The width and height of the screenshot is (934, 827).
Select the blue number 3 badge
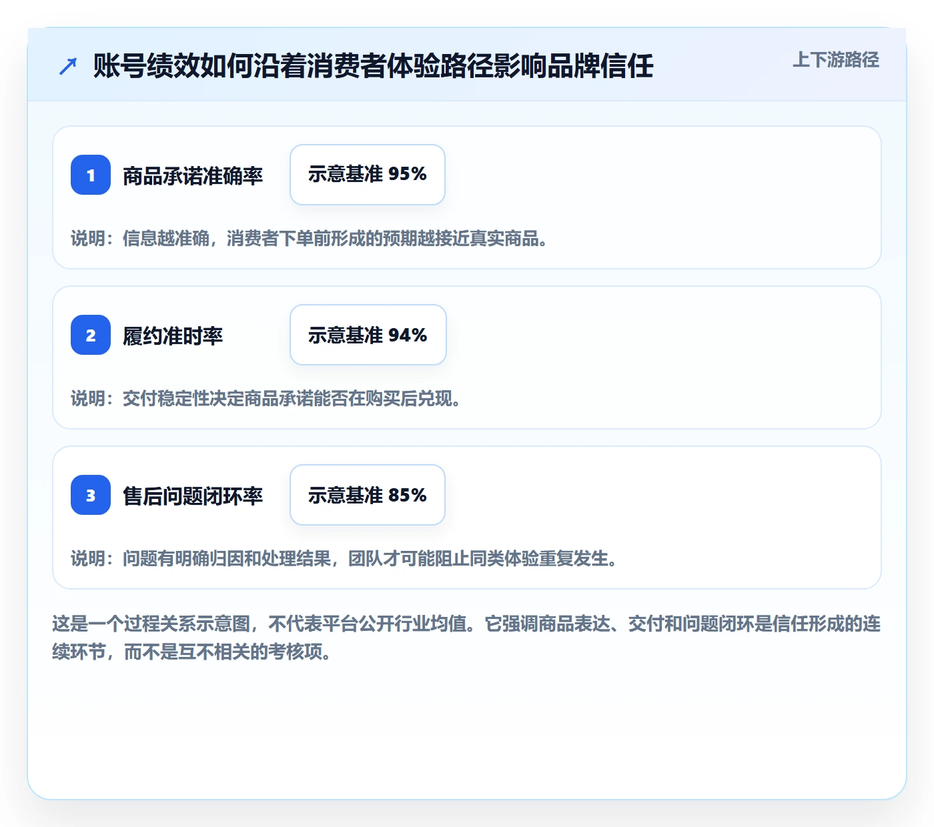click(91, 495)
